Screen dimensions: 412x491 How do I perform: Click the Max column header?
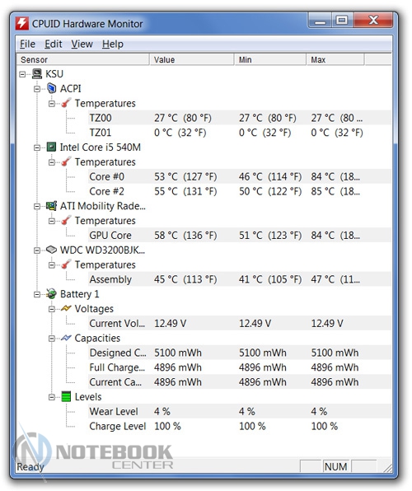point(335,60)
